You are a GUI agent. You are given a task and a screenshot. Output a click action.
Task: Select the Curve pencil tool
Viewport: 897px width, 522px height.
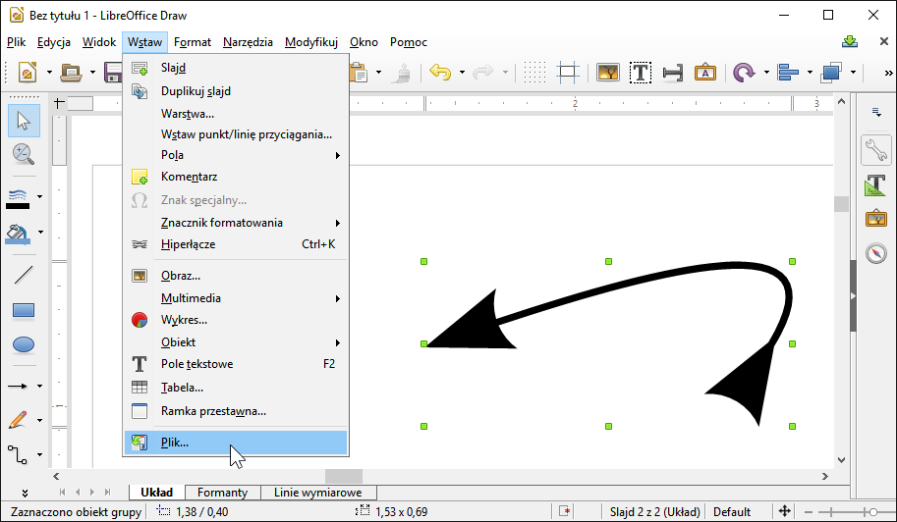[x=19, y=420]
